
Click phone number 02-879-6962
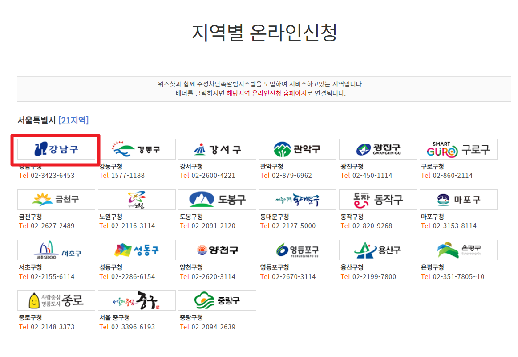coord(292,176)
